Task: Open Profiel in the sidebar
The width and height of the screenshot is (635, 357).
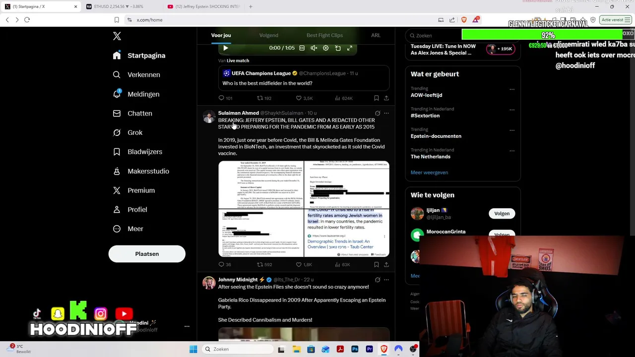Action: point(130,210)
